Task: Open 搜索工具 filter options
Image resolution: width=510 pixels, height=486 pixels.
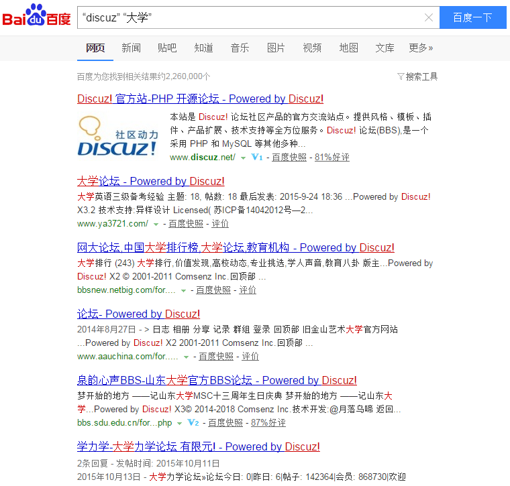Action: (417, 76)
